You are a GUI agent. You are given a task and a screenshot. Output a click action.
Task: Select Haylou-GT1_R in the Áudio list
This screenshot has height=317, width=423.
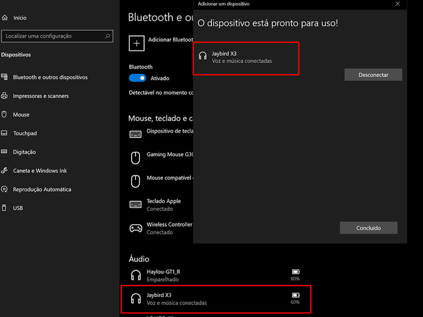tap(163, 272)
